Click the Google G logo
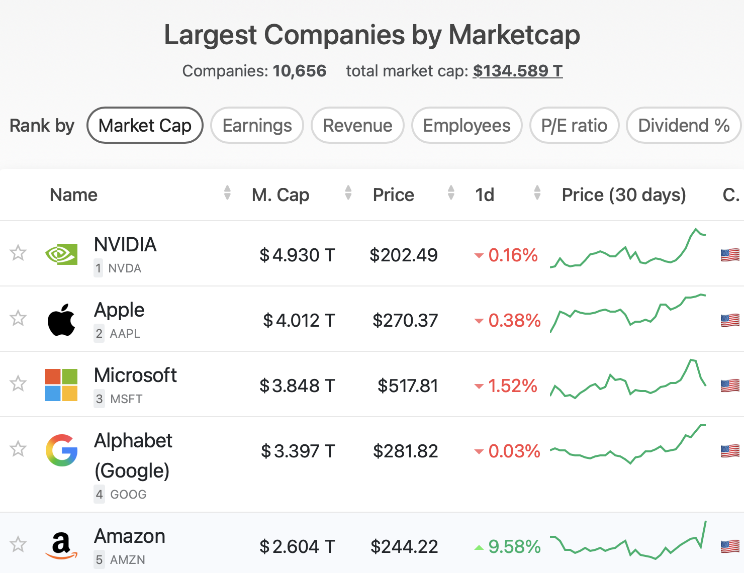The width and height of the screenshot is (744, 573). pos(61,450)
